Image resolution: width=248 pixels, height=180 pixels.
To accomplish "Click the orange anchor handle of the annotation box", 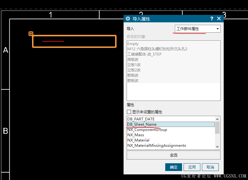I will [31, 34].
